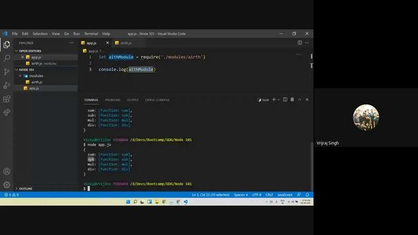Open the File menu
The width and height of the screenshot is (418, 235).
15,34
